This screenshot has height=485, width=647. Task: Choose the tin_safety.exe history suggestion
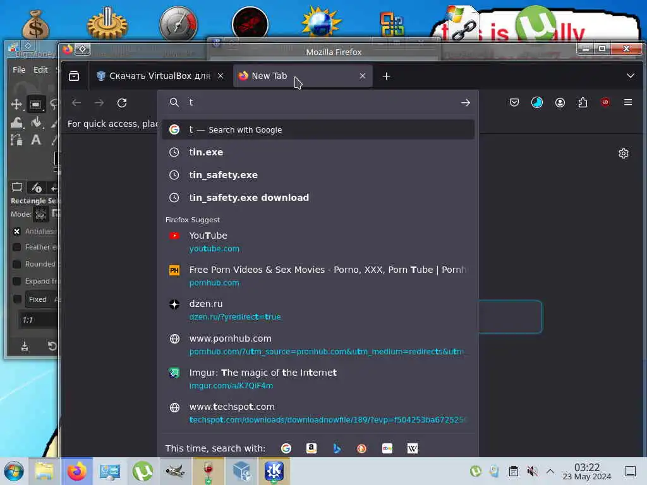pos(318,175)
